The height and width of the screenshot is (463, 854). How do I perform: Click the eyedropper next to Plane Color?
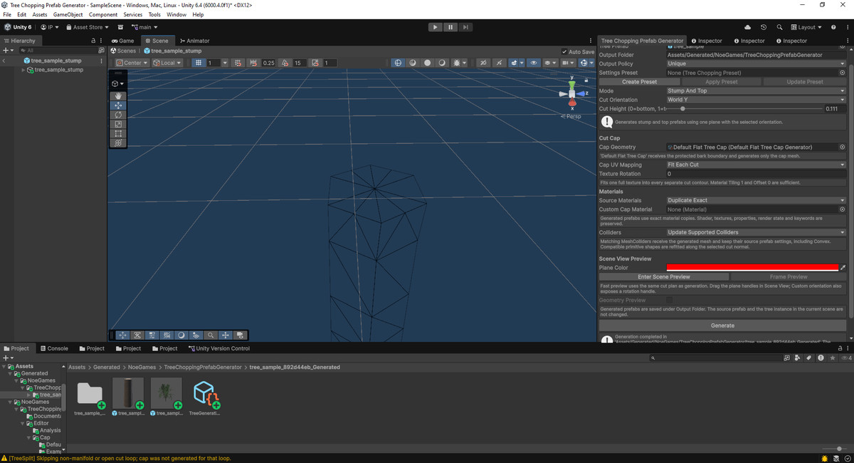coord(843,267)
